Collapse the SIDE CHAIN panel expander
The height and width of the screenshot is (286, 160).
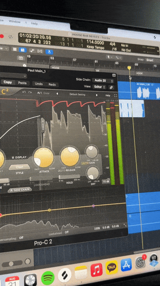20,190
